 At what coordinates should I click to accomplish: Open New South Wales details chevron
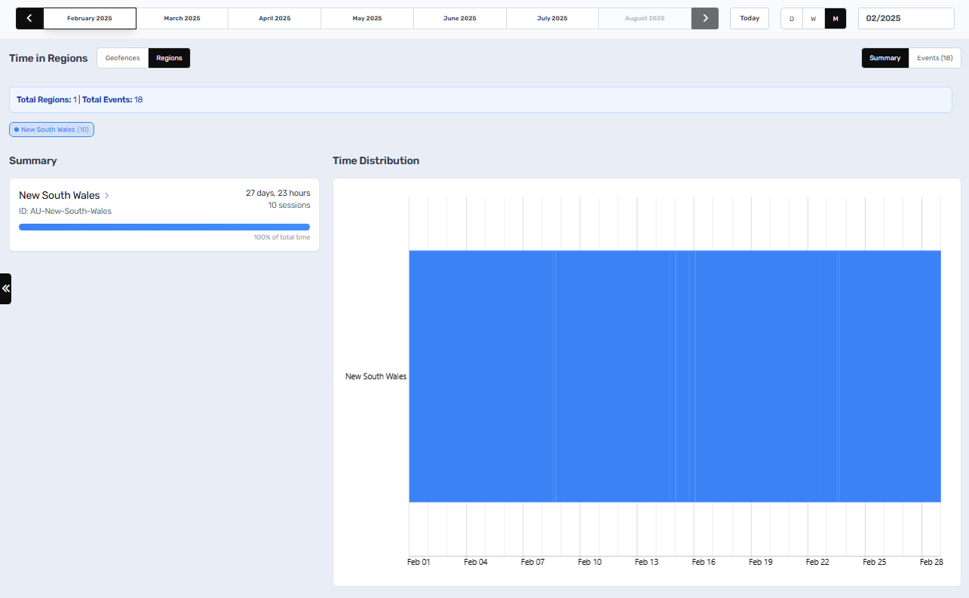point(107,196)
